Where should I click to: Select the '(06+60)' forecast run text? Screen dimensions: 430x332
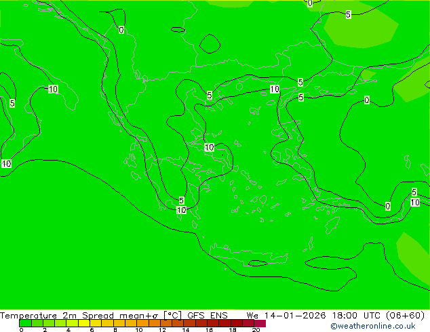click(x=405, y=316)
